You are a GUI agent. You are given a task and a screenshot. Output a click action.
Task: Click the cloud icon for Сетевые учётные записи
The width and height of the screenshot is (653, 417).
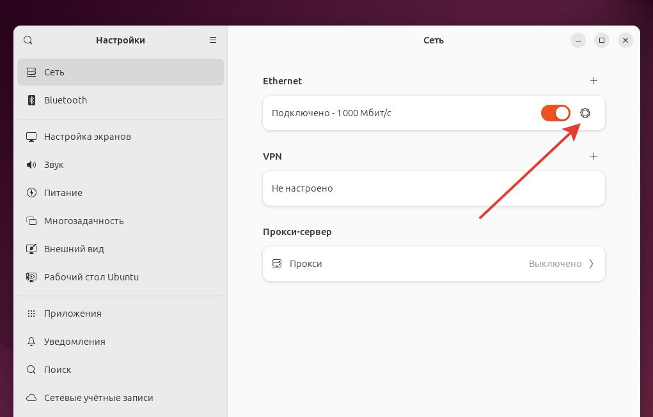click(31, 398)
